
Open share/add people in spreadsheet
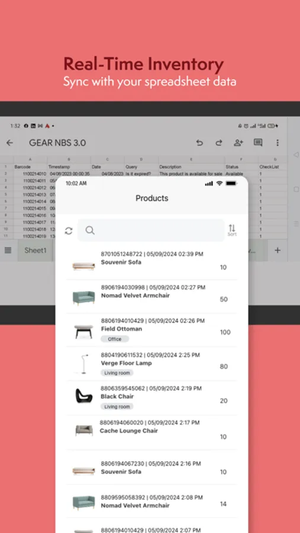[x=238, y=143]
